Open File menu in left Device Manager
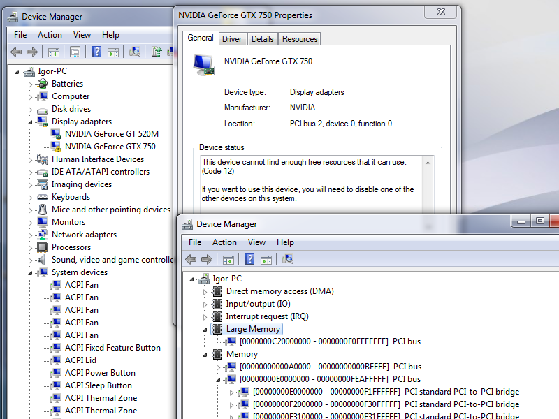 (x=20, y=35)
